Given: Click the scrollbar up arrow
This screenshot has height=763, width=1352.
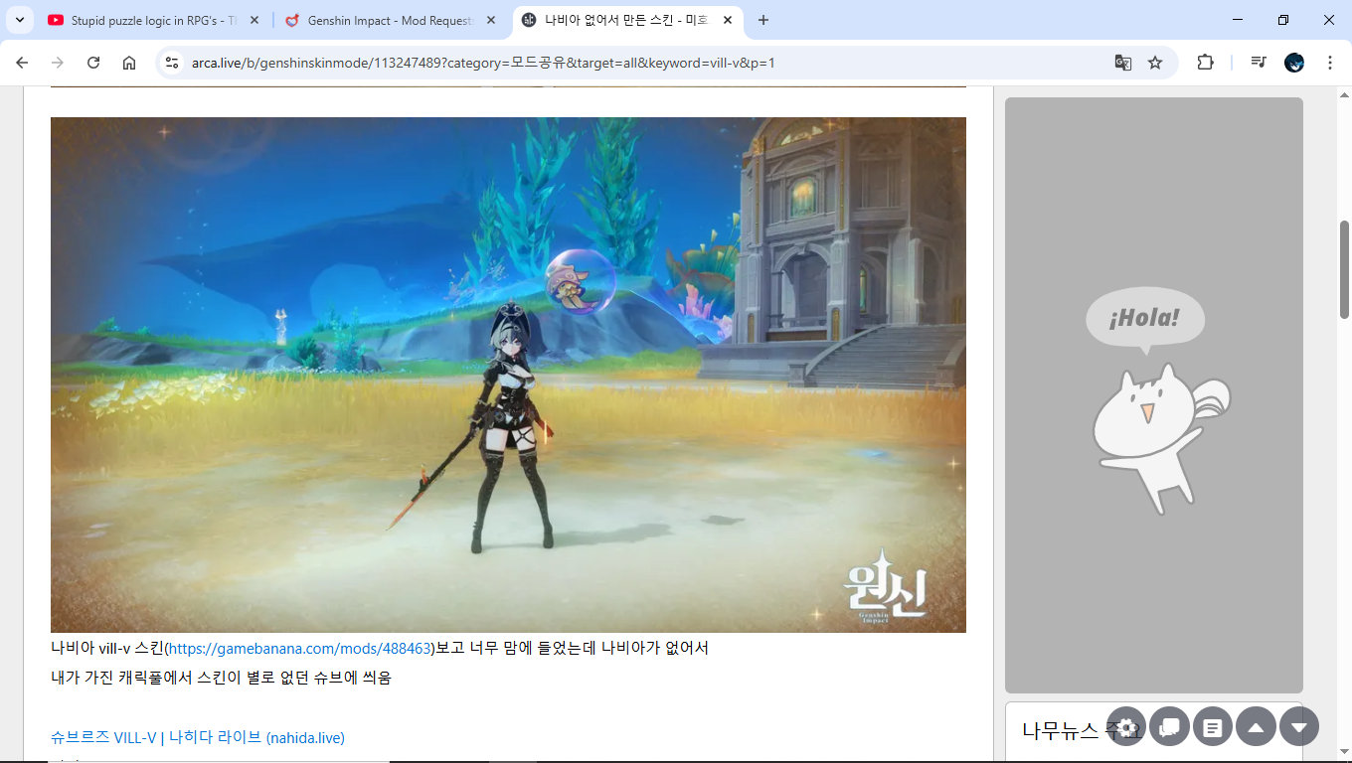Looking at the screenshot, I should 1344,93.
